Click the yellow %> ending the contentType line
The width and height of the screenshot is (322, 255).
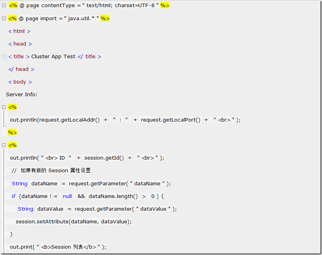165,6
